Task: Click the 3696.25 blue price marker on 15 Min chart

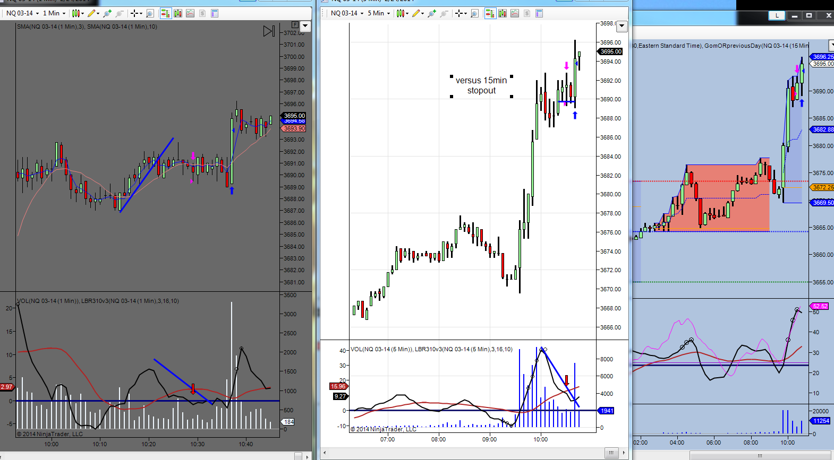Action: (x=823, y=57)
